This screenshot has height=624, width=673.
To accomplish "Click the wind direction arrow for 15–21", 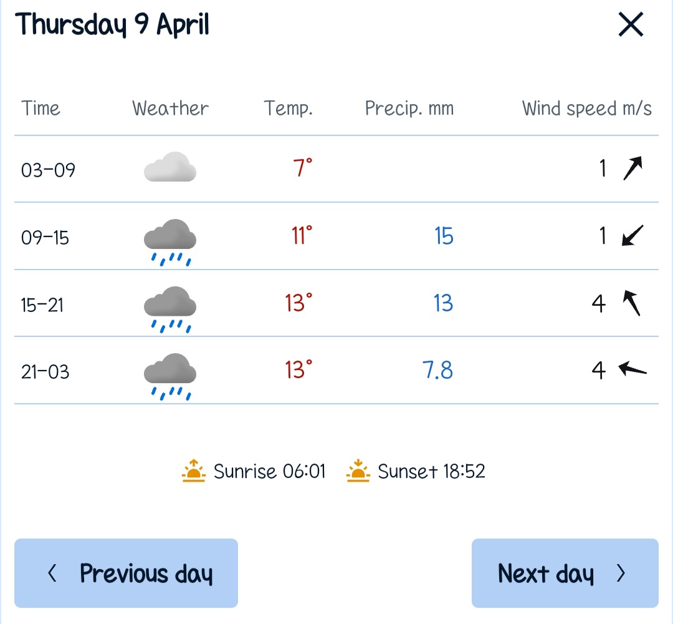I will (632, 303).
